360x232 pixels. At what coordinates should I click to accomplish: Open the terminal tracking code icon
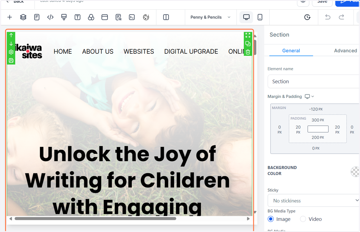132,17
